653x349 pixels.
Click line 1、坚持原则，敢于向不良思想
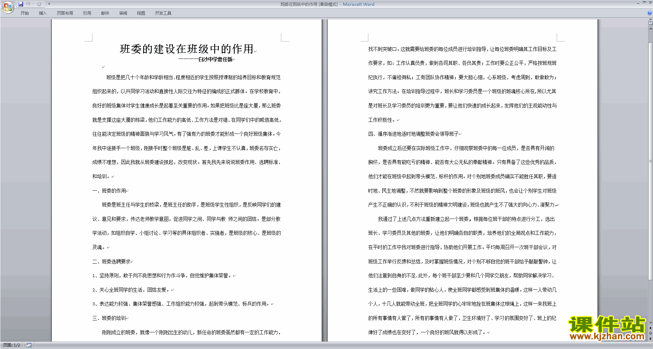(163, 276)
